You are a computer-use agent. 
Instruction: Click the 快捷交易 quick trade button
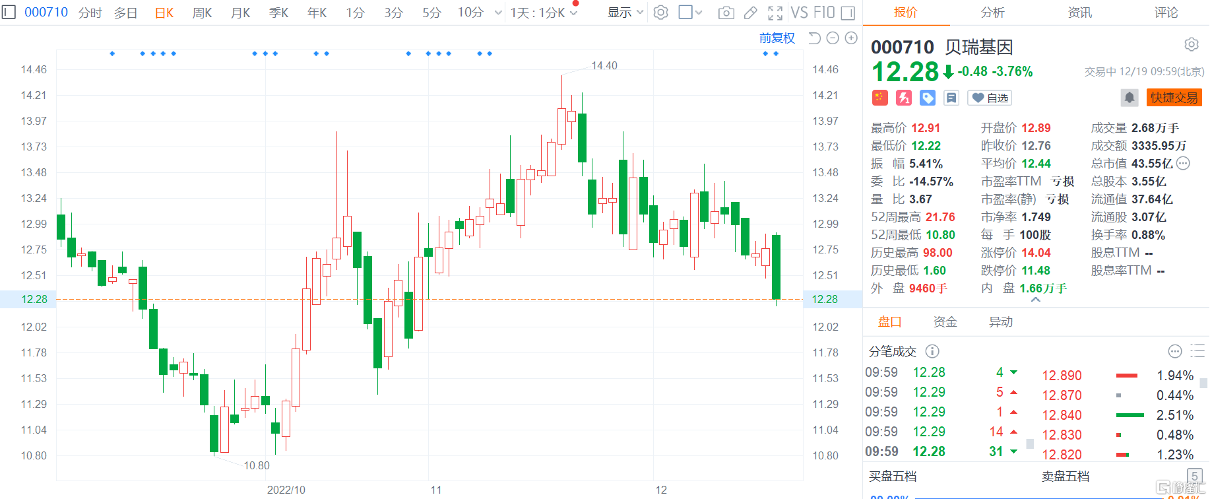1174,98
